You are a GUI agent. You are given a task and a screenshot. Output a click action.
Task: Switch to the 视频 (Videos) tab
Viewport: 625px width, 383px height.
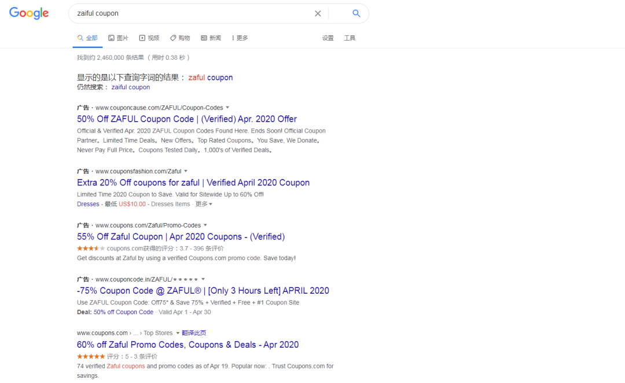[x=149, y=38]
